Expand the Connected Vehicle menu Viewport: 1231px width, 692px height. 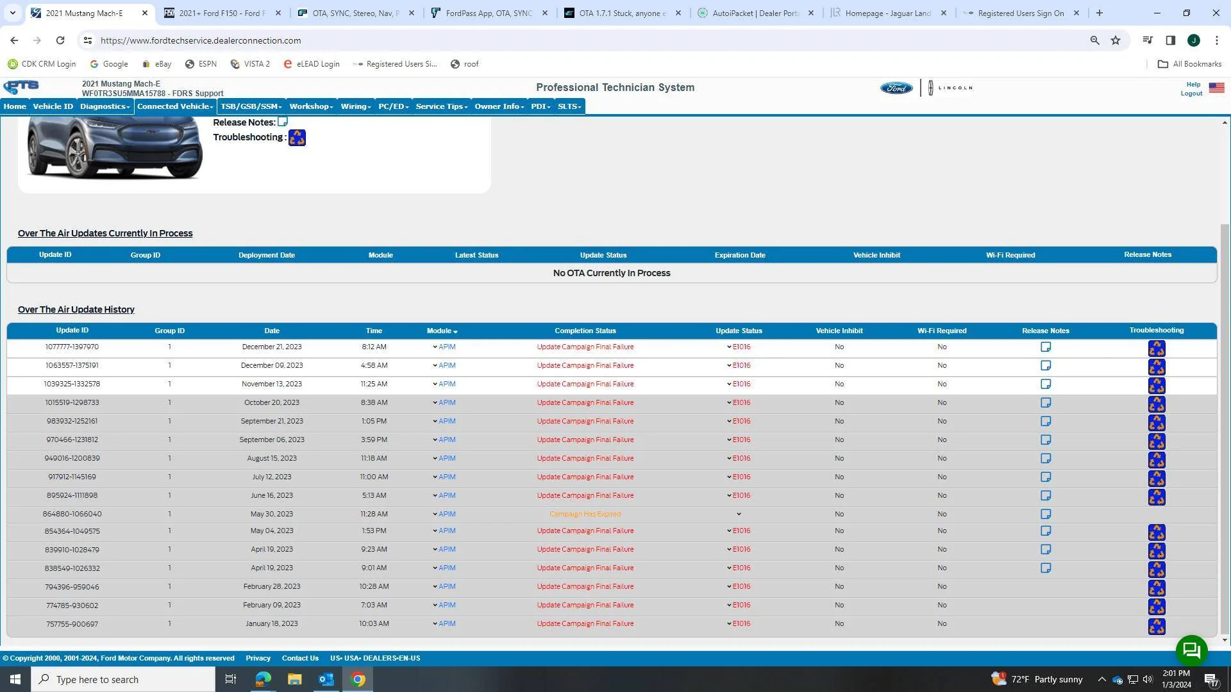point(175,106)
